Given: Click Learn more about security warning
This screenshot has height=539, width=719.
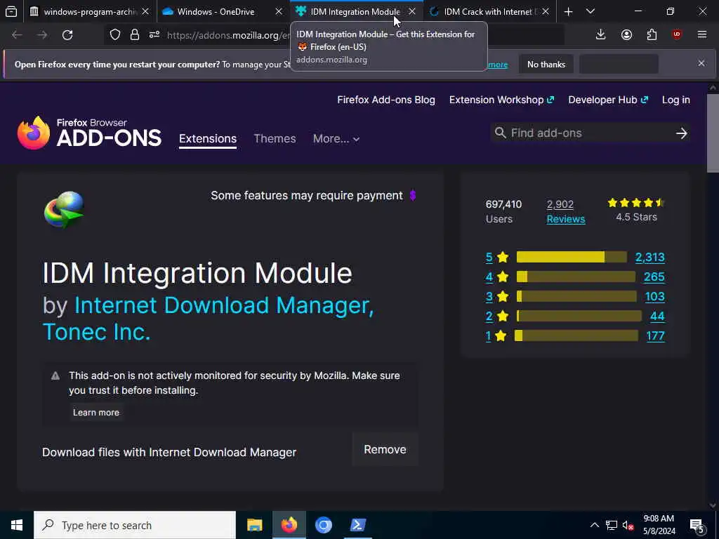Looking at the screenshot, I should pyautogui.click(x=96, y=413).
